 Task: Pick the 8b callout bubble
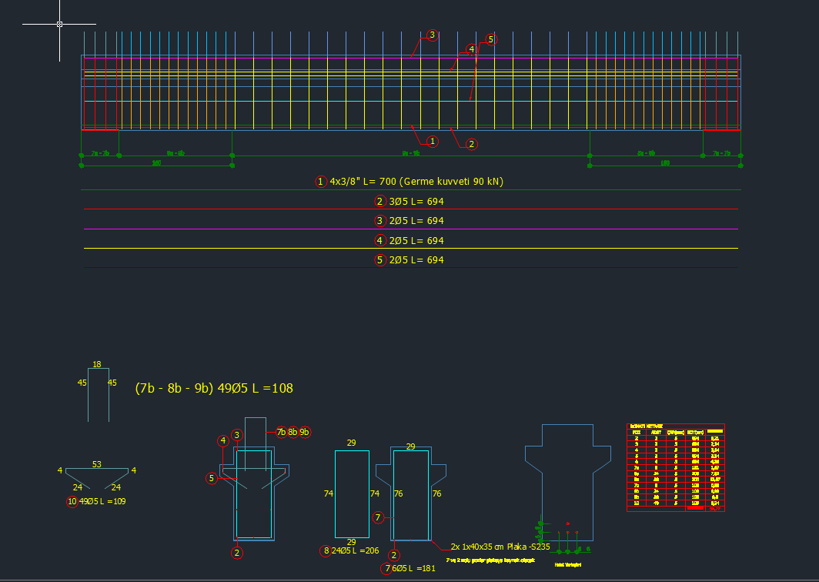292,432
